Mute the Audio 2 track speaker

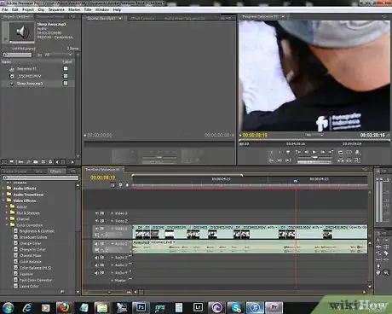click(97, 258)
